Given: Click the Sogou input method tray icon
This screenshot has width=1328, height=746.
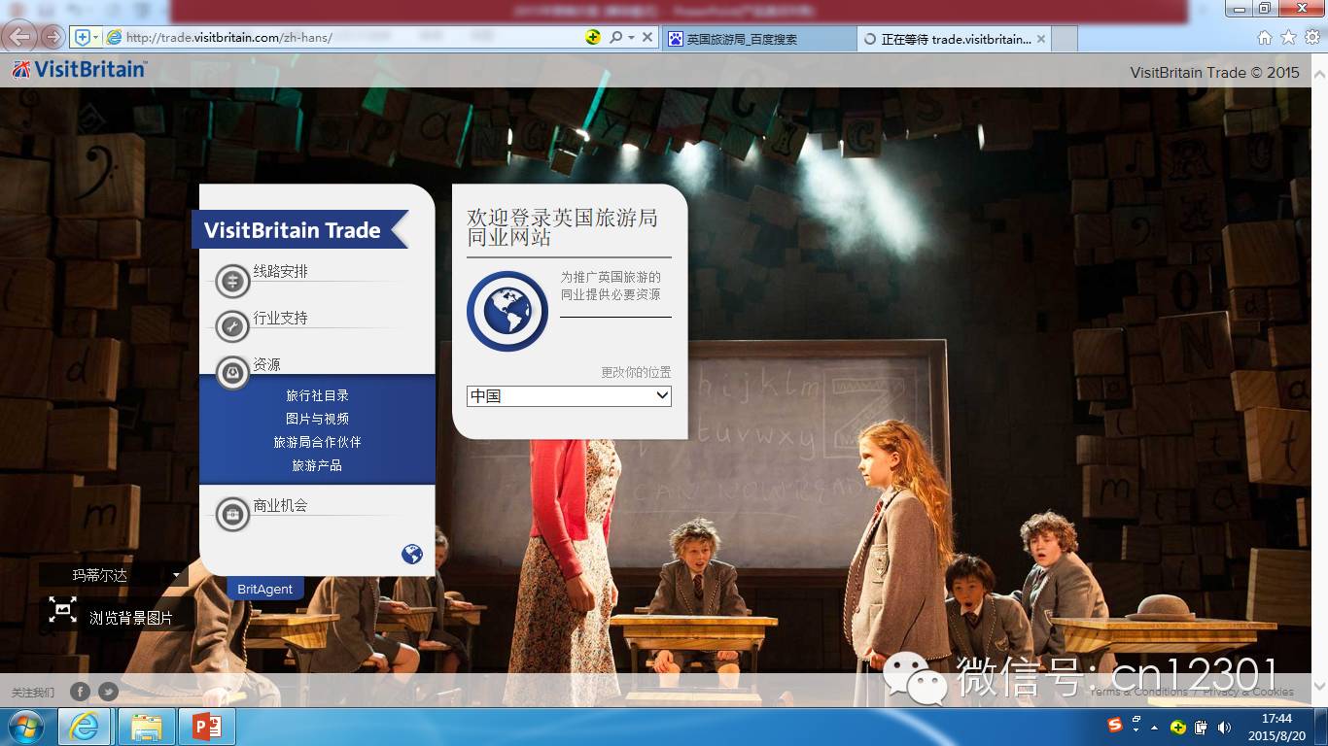Looking at the screenshot, I should (1115, 726).
